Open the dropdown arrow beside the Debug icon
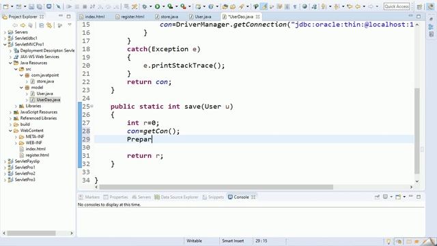437x246 pixels. tap(150, 6)
